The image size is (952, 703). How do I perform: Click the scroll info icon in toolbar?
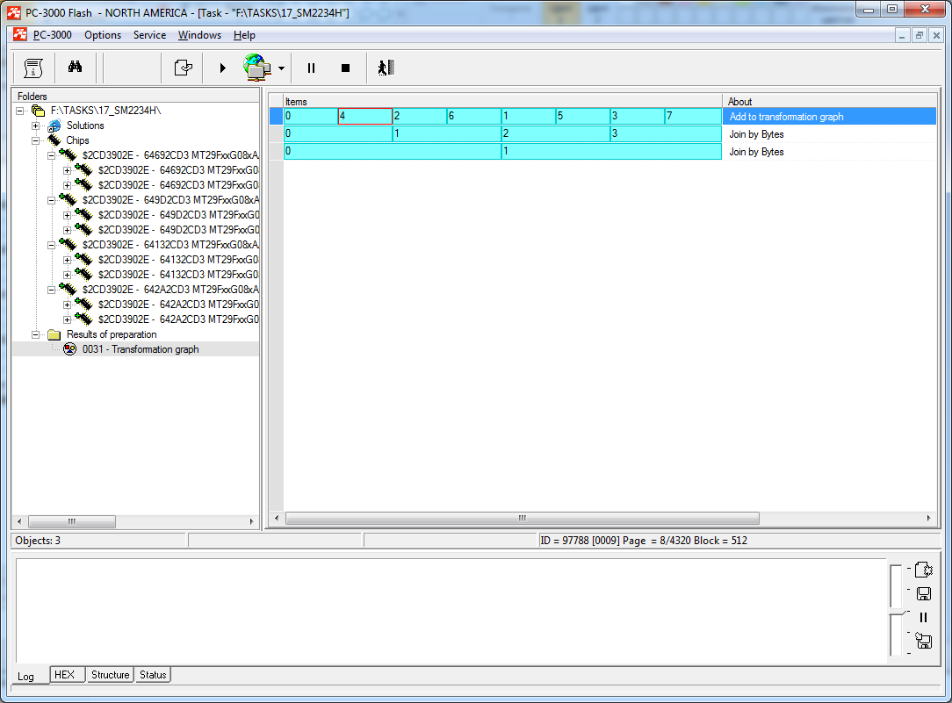point(33,68)
